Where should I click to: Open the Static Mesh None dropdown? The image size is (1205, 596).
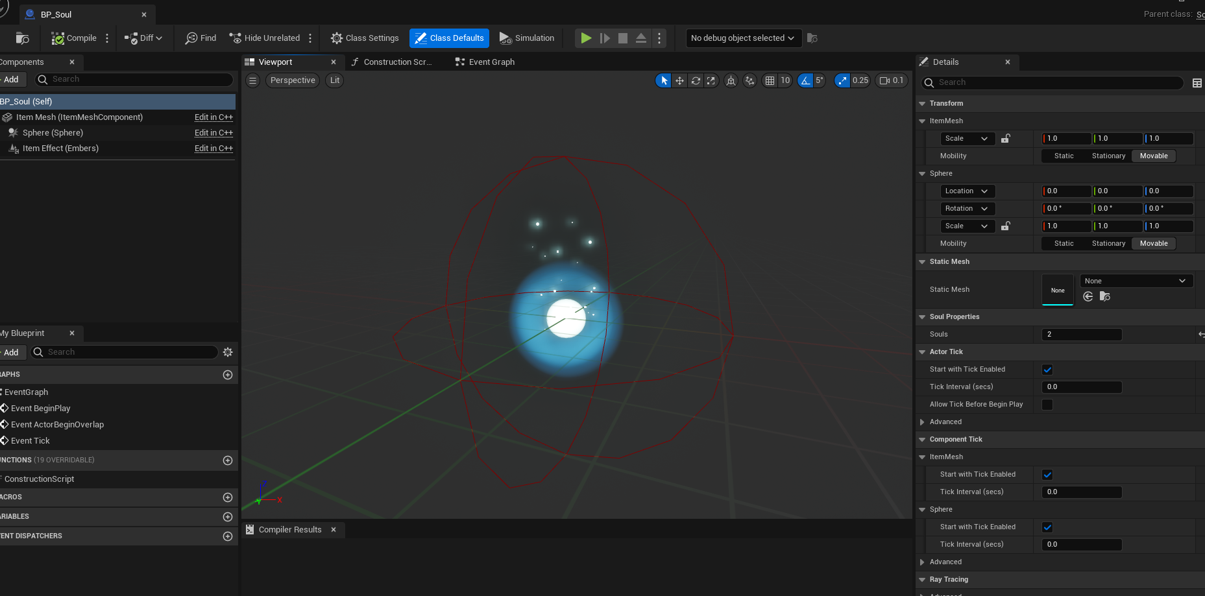point(1136,281)
